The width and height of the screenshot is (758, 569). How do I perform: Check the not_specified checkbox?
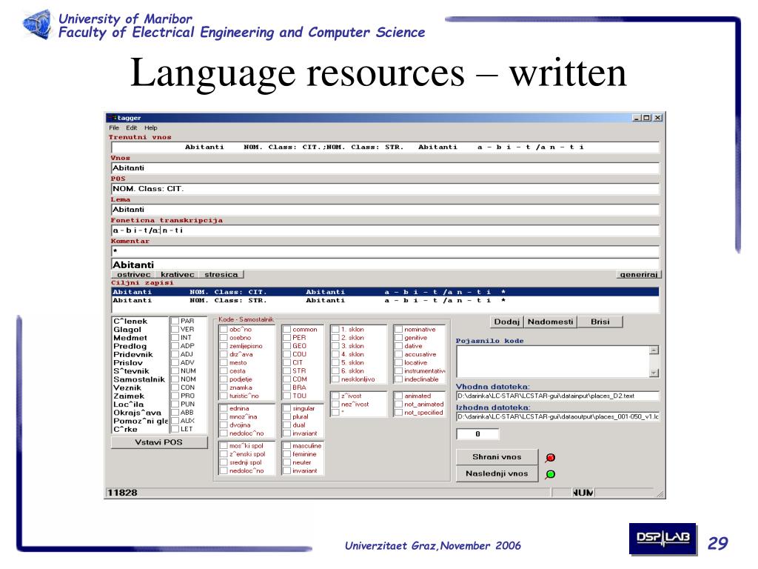[399, 413]
